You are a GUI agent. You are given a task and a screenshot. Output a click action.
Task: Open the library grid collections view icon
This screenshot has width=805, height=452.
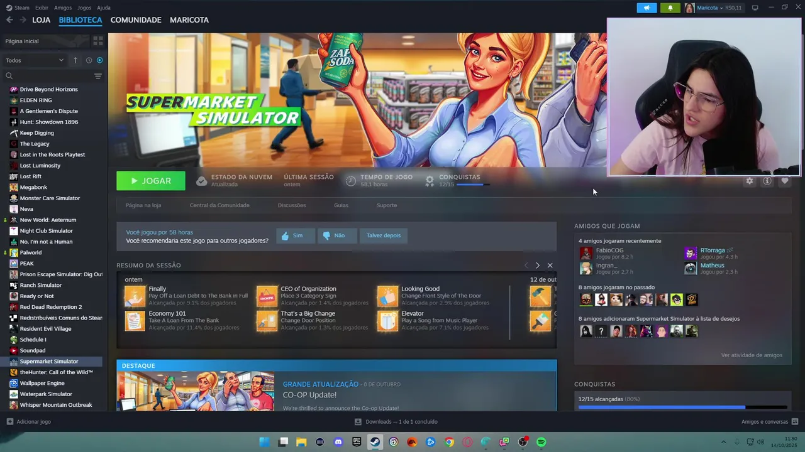[98, 41]
